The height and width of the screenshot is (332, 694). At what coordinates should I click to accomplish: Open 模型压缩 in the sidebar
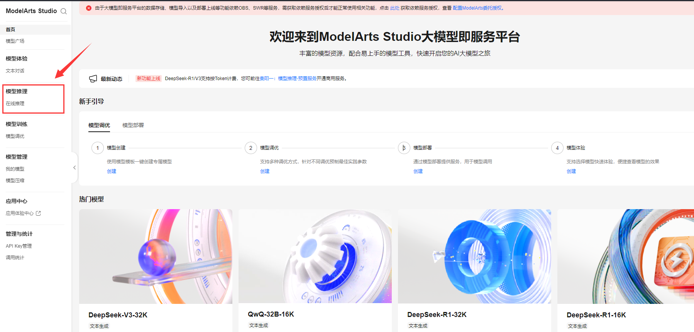pos(15,181)
